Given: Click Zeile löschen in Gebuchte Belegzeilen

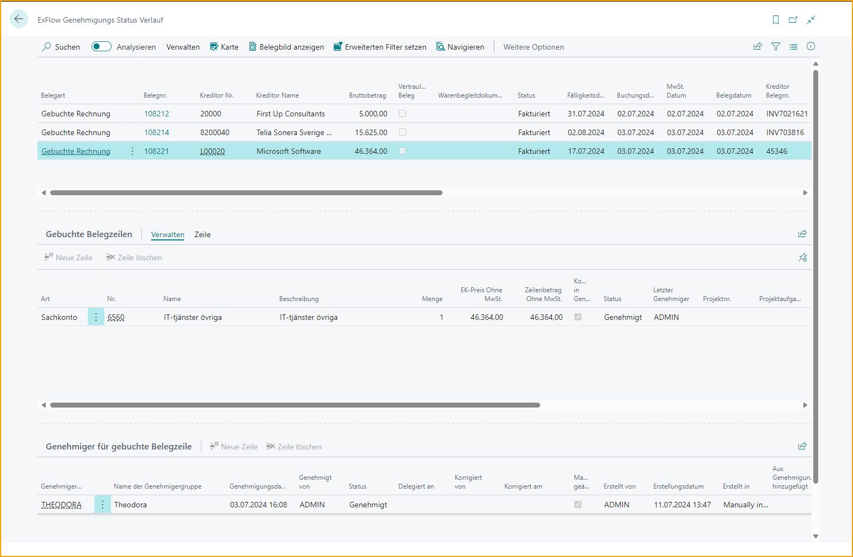Looking at the screenshot, I should 134,258.
